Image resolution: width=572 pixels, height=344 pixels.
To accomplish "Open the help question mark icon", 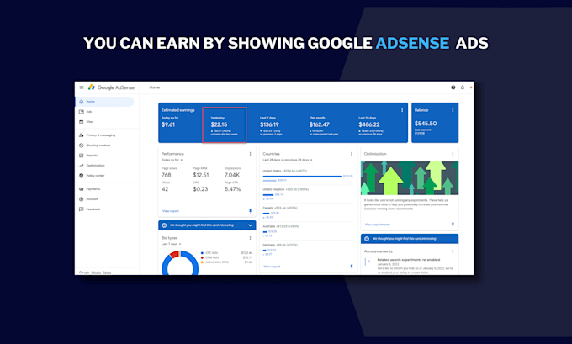I will (453, 87).
